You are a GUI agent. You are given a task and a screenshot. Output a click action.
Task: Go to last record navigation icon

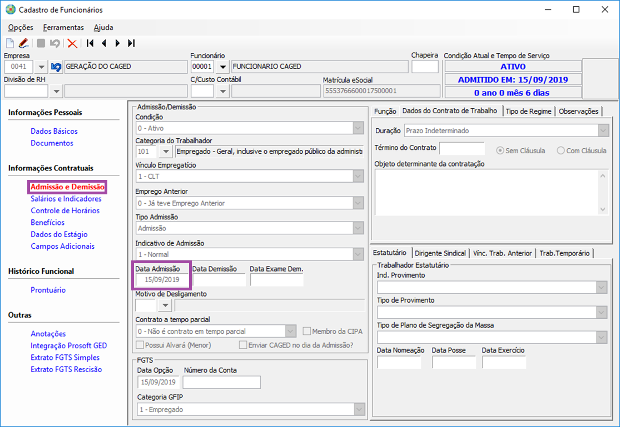(131, 43)
